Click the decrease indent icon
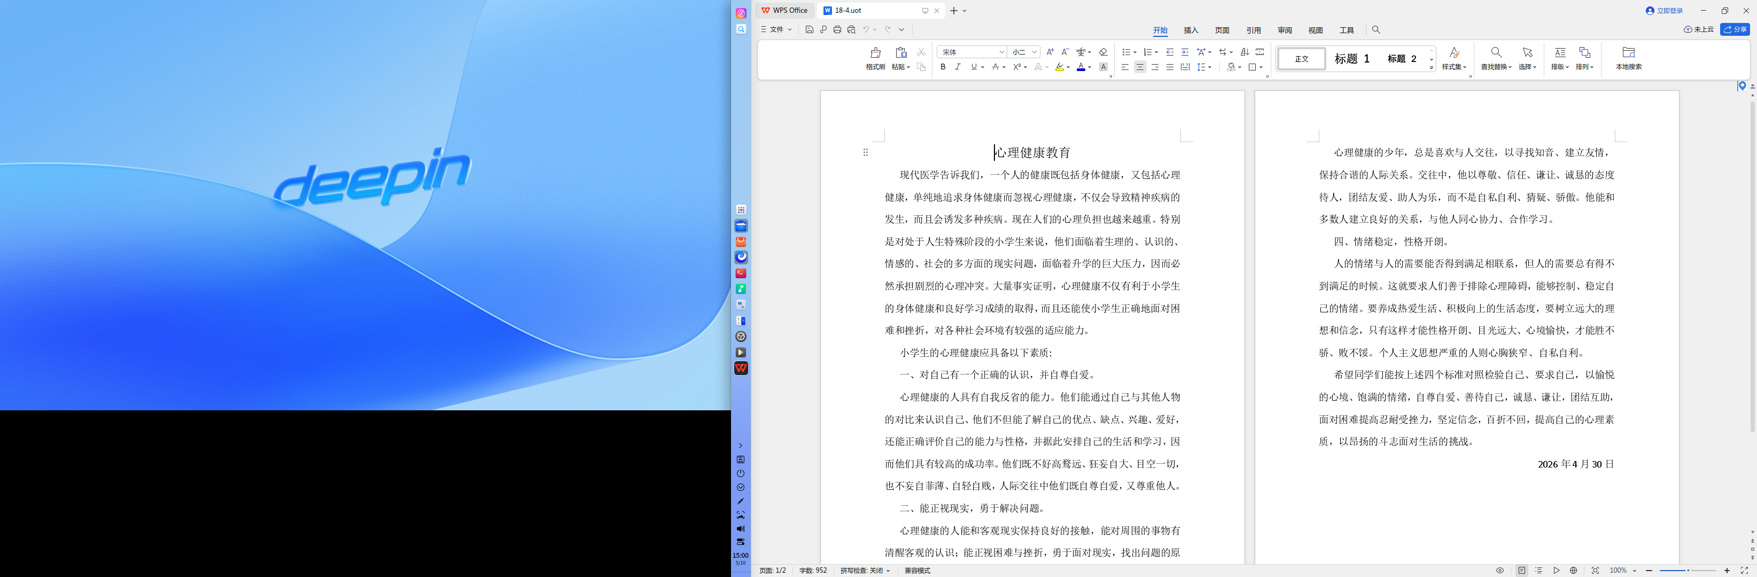1757x577 pixels. (1170, 52)
